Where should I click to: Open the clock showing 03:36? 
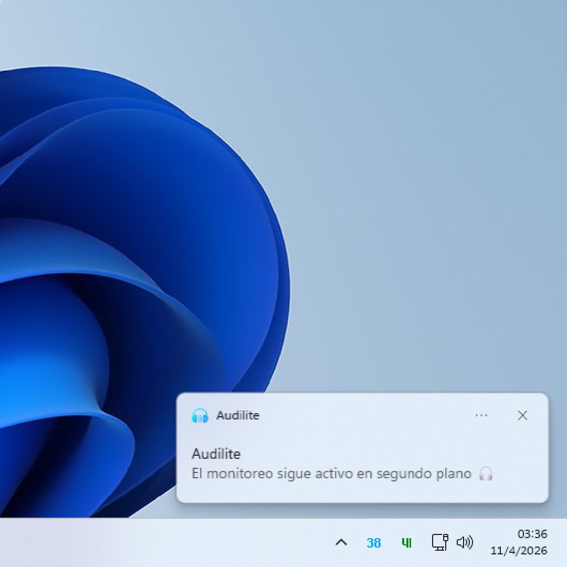pos(532,534)
